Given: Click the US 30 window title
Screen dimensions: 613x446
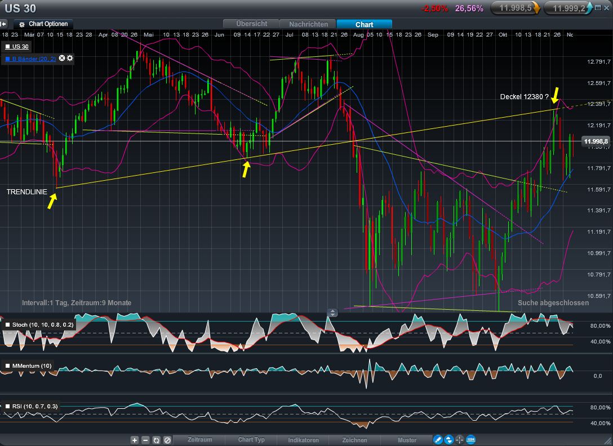Looking at the screenshot, I should tap(20, 8).
